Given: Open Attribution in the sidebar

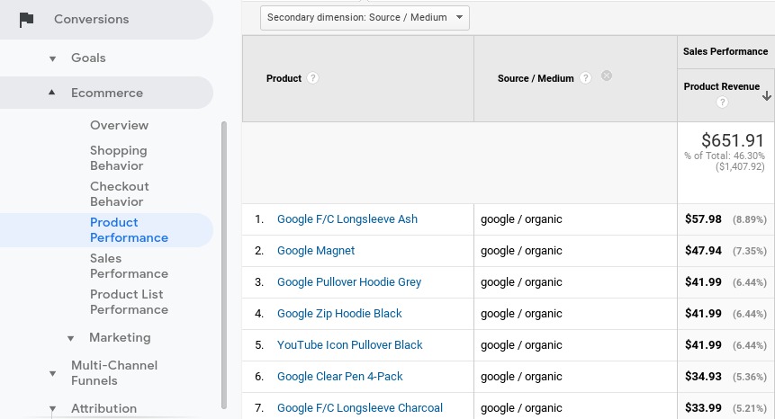Looking at the screenshot, I should 104,408.
